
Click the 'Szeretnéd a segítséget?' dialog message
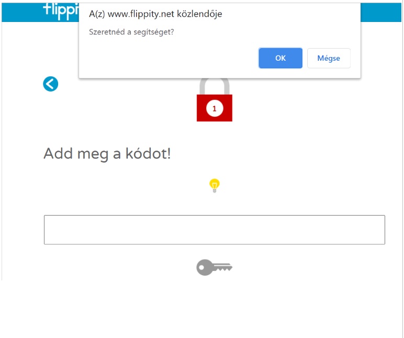click(131, 32)
